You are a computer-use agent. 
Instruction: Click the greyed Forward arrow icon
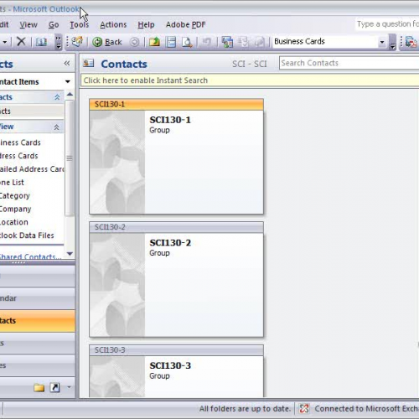[x=134, y=42]
